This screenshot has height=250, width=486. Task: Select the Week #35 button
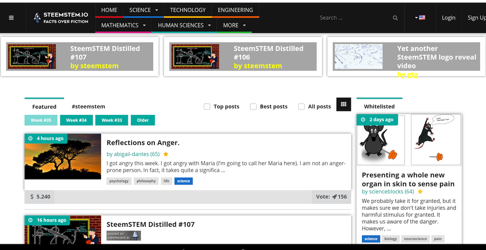tap(41, 120)
